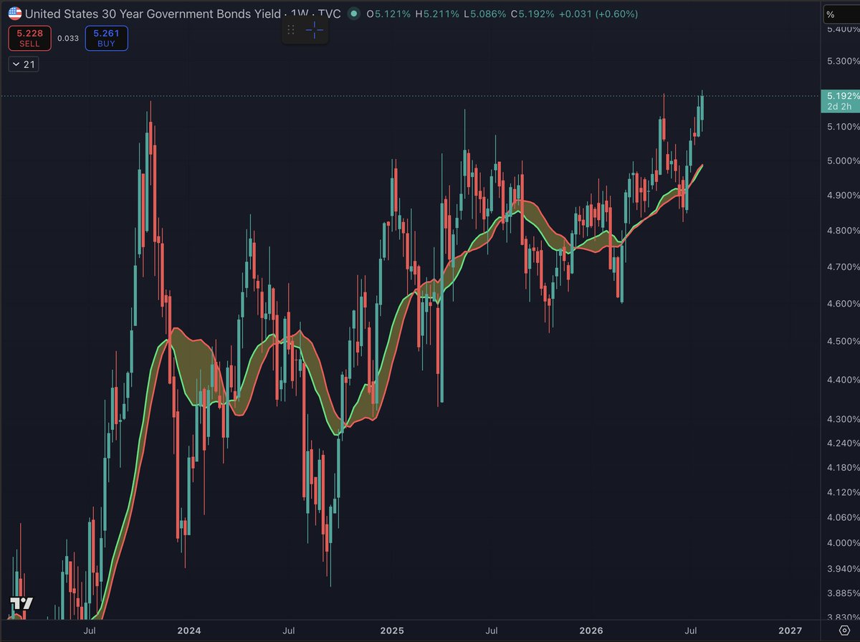Click the SELL 5.228 button
This screenshot has height=642, width=860.
(29, 39)
